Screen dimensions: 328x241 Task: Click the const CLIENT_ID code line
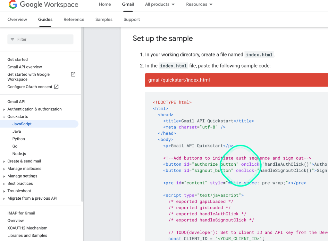(216, 238)
